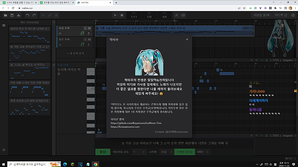Image resolution: width=298 pixels, height=167 pixels.
Task: Toggle the green magnet snap in piano roll
Action: tap(266, 135)
